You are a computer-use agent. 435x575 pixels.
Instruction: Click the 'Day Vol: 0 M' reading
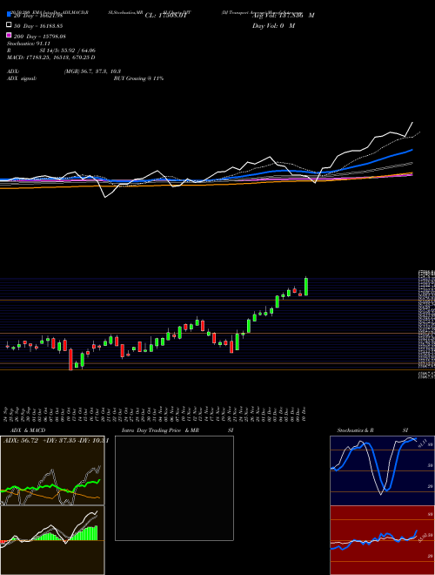pos(273,25)
